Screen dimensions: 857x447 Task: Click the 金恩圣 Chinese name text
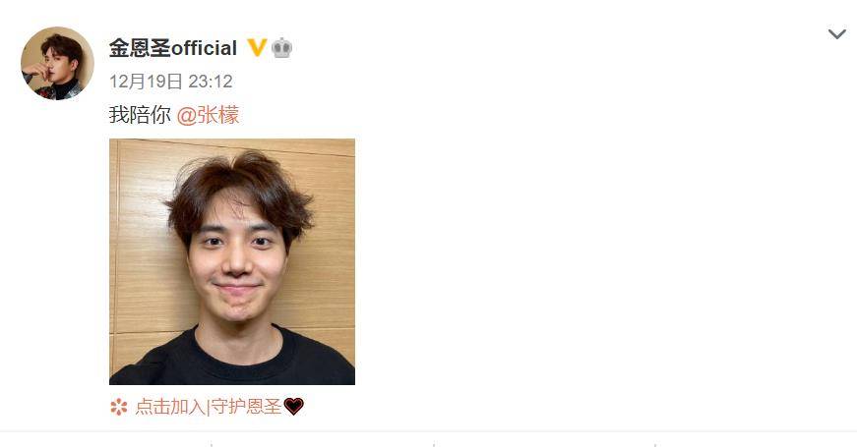coord(140,48)
